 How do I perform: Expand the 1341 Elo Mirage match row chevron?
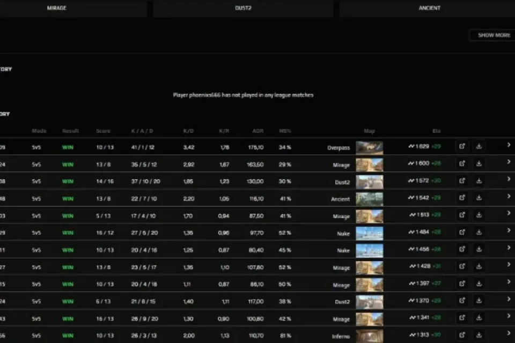click(509, 316)
